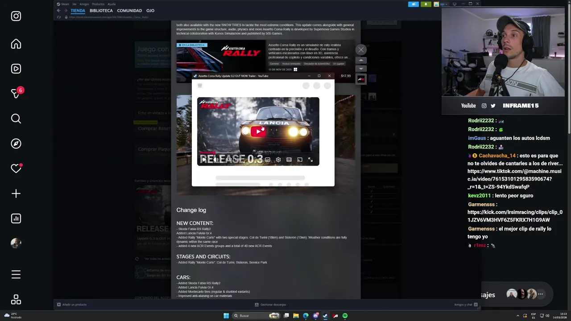The width and height of the screenshot is (571, 321).
Task: Open YouTube player settings gear
Action: pos(278,160)
